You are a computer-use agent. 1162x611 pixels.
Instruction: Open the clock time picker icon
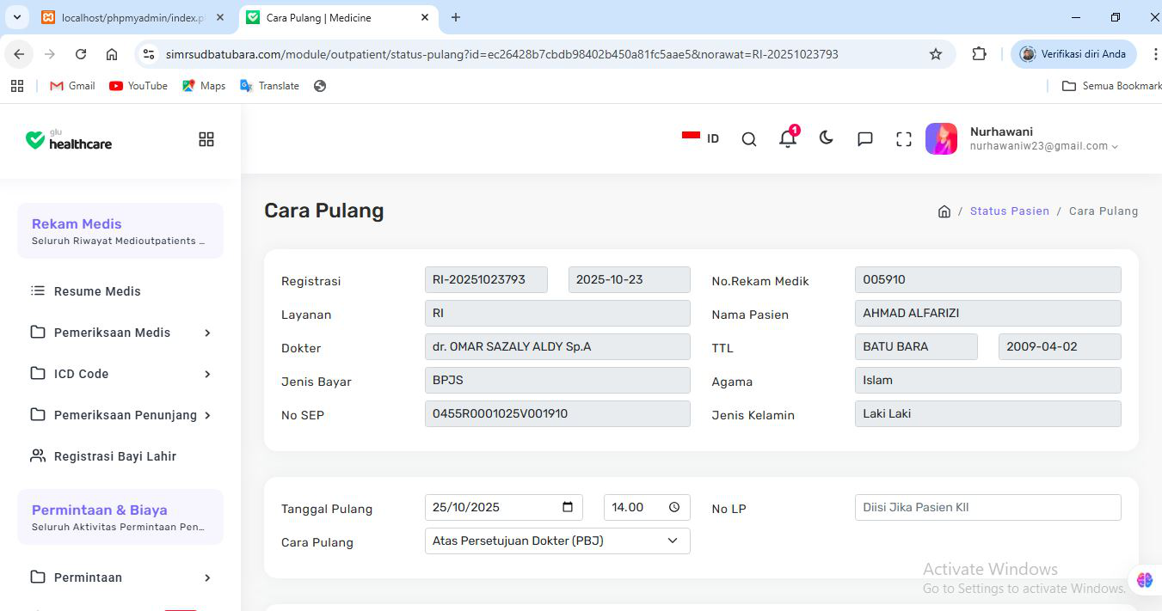pyautogui.click(x=674, y=507)
